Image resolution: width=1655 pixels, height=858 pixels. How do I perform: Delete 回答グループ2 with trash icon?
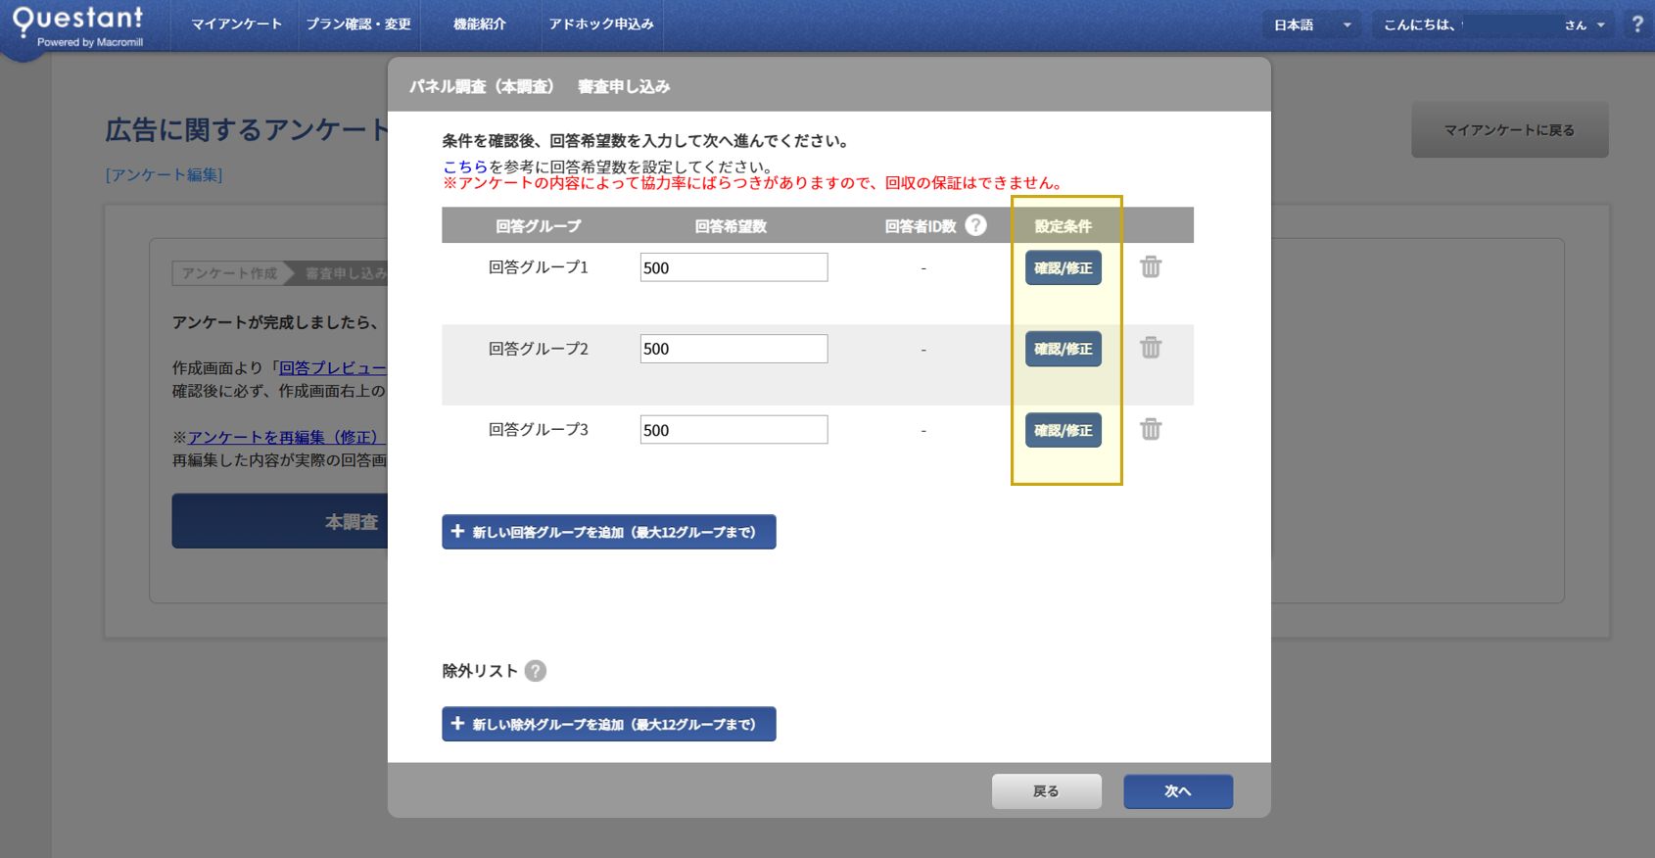1151,348
